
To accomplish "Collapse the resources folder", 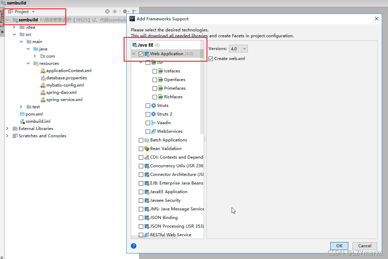I will (x=28, y=63).
